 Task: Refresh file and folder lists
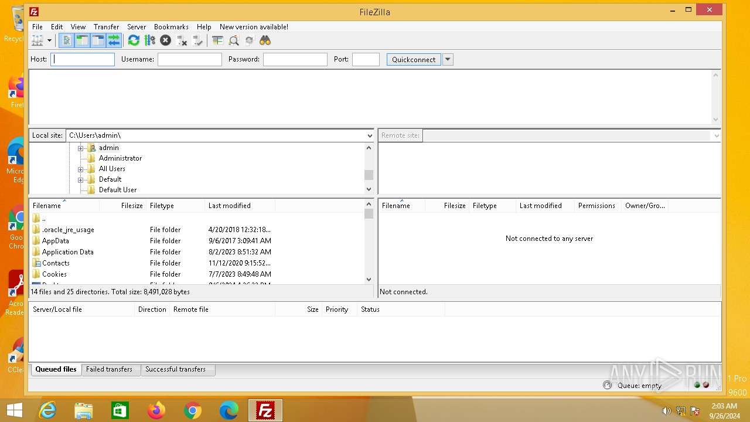tap(134, 40)
